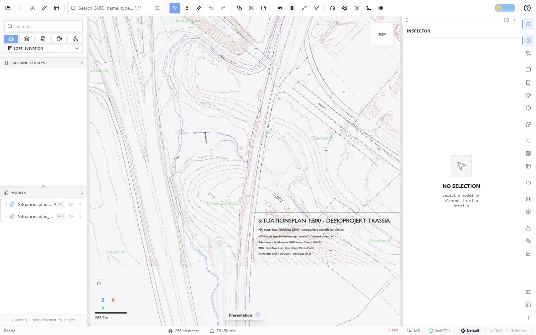
Task: Expand the second Situationsplan model row
Action: pos(6,216)
